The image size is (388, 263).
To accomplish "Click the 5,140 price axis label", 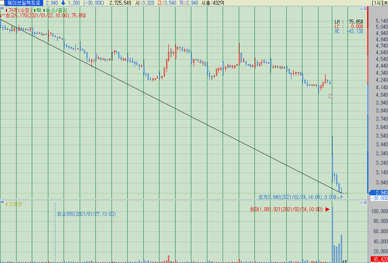I will coord(381,21).
